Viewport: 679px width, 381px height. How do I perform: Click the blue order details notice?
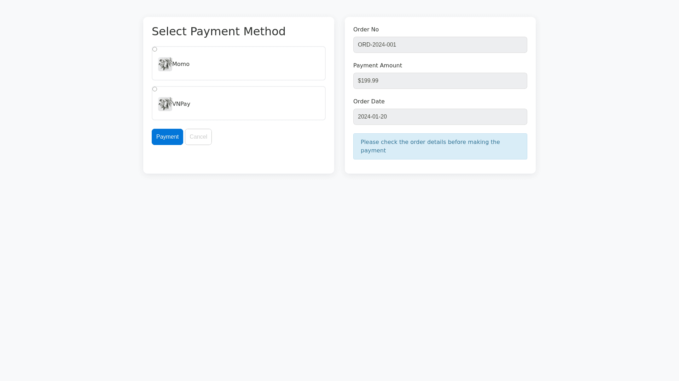click(440, 146)
